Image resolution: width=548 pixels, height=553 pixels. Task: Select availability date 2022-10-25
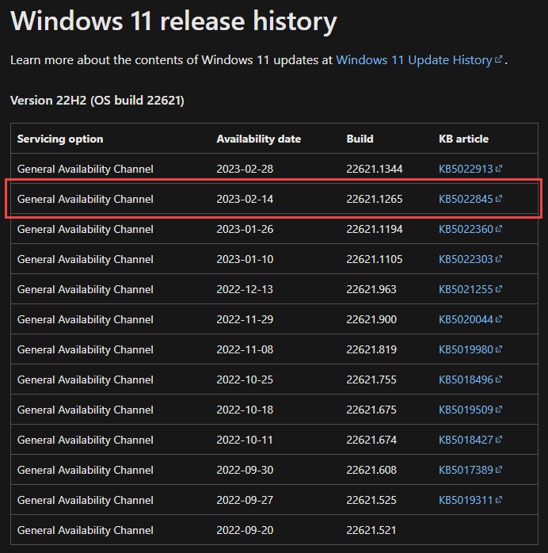point(245,379)
